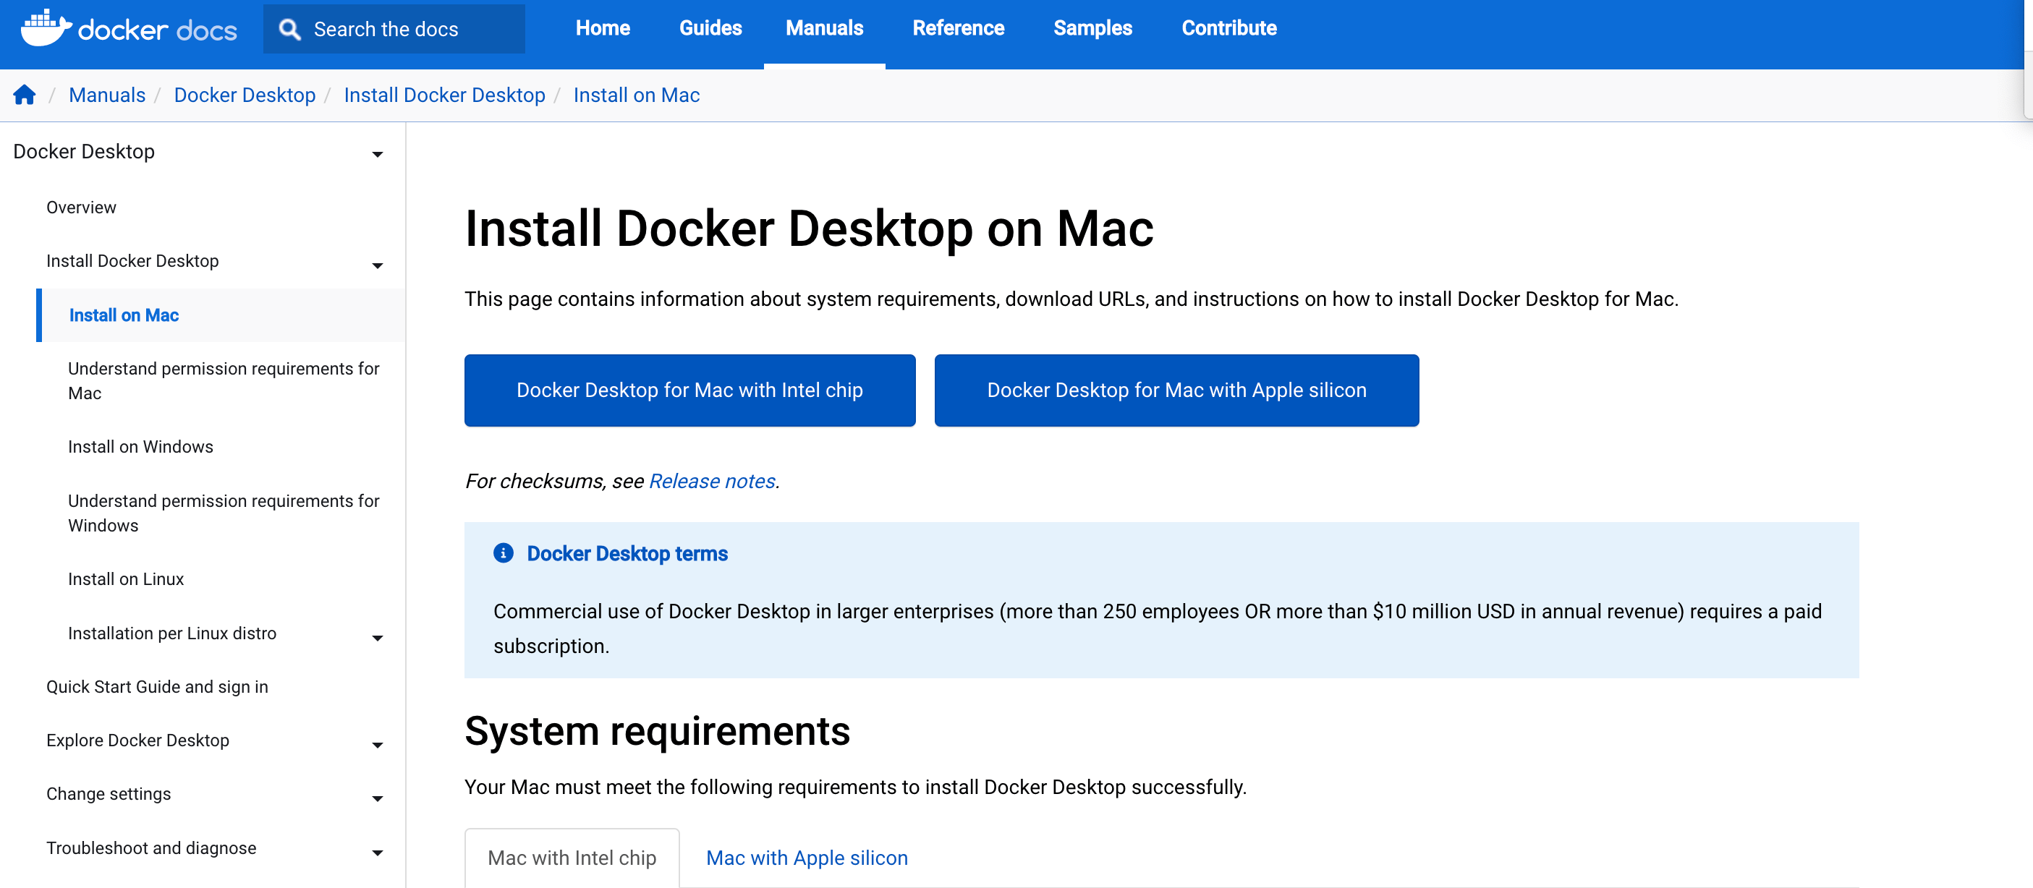
Task: Click the System requirements heading
Action: pyautogui.click(x=658, y=730)
